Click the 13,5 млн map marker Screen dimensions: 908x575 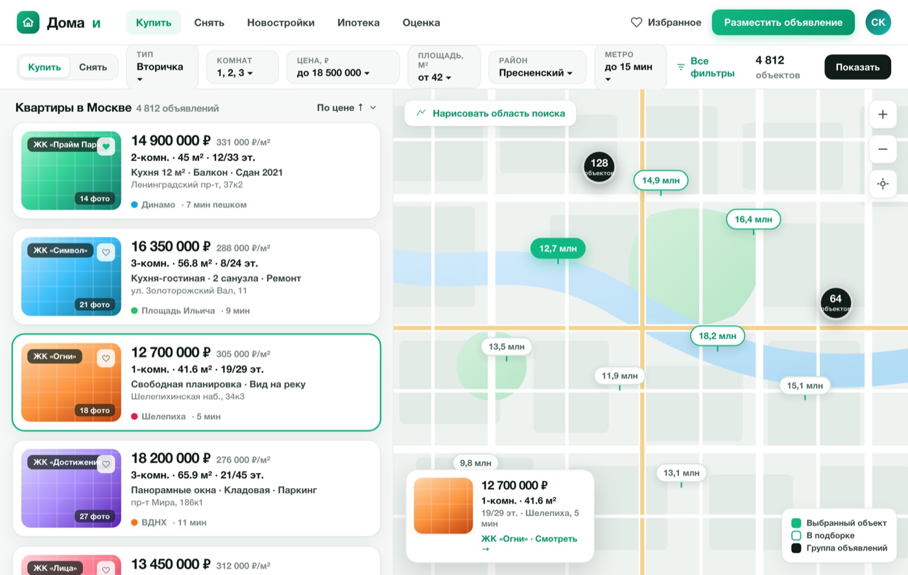[507, 347]
